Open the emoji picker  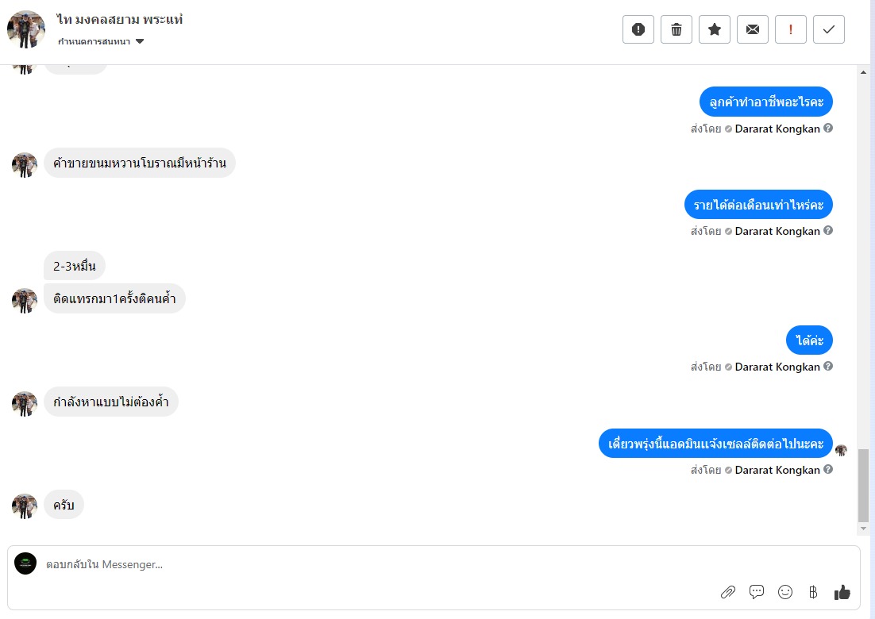coord(785,592)
